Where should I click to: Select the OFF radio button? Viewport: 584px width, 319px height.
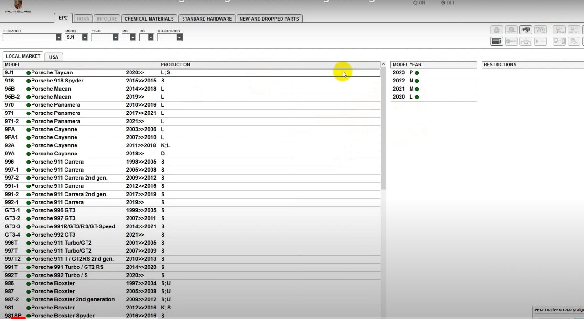tap(443, 3)
